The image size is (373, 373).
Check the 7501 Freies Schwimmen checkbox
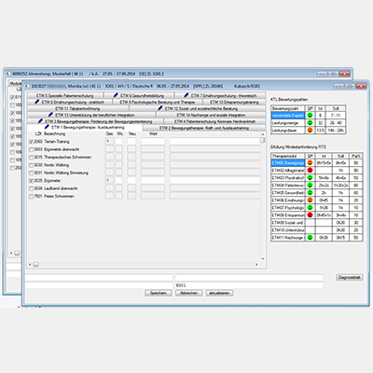coord(31,197)
